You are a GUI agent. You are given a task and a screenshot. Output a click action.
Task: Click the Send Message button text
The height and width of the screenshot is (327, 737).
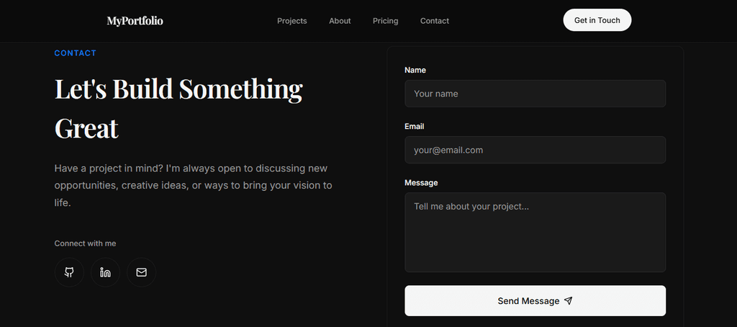coord(528,301)
